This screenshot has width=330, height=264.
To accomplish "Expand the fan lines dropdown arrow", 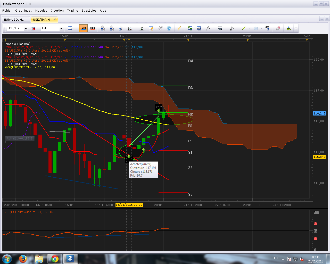I will [x=238, y=28].
